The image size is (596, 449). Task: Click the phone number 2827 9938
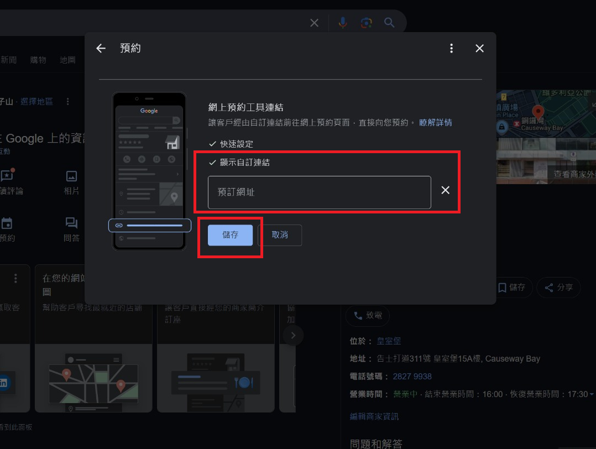(412, 377)
